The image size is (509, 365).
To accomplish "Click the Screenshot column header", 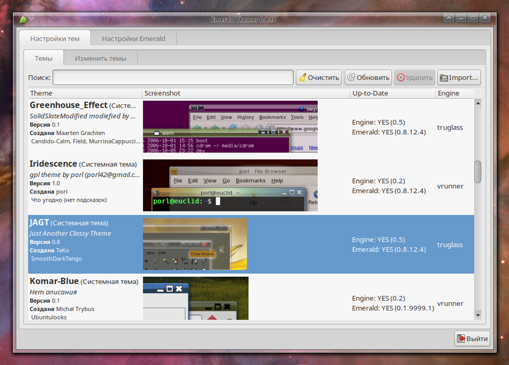I will coord(246,93).
